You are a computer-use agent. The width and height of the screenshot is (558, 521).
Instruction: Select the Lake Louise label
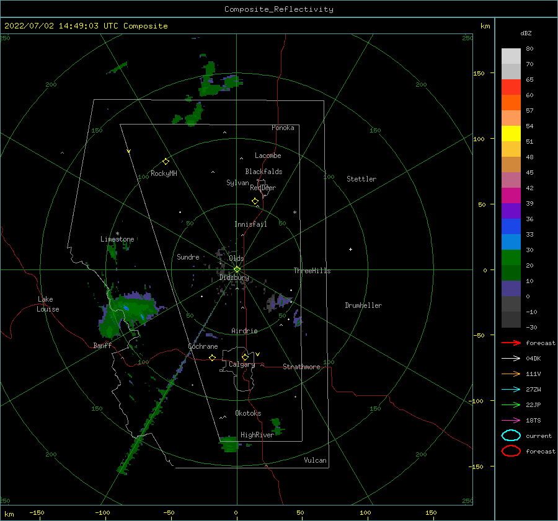click(x=48, y=304)
